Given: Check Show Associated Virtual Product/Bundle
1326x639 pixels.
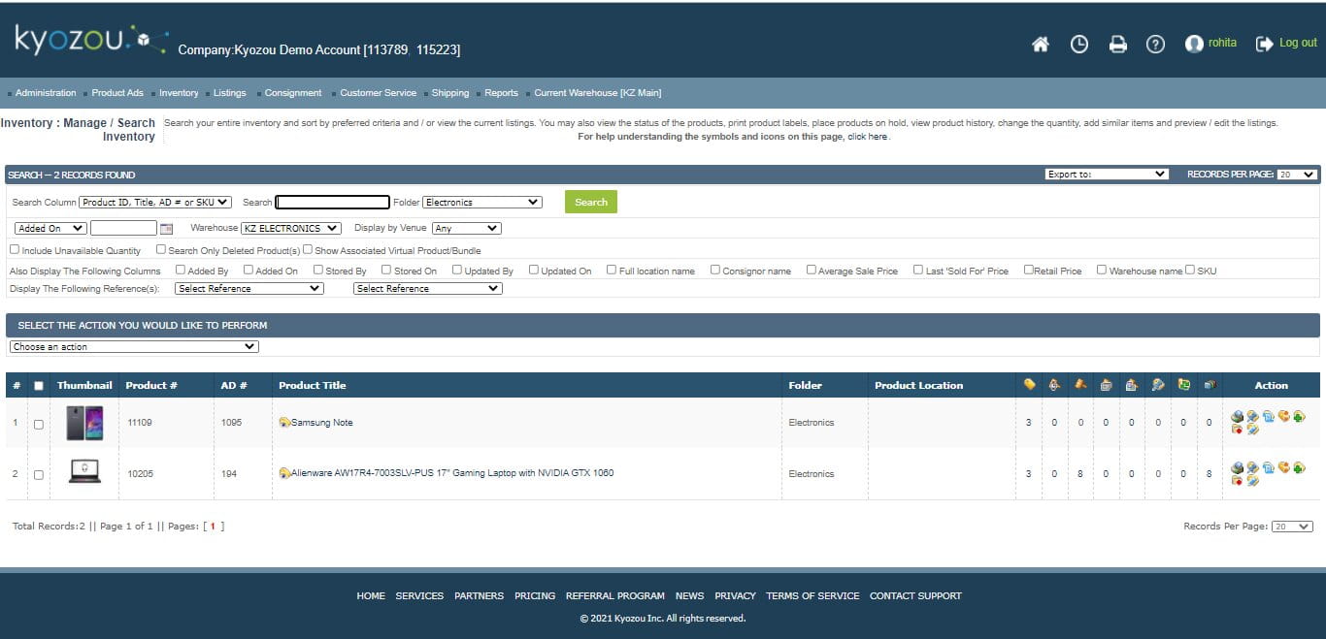Looking at the screenshot, I should (x=308, y=249).
